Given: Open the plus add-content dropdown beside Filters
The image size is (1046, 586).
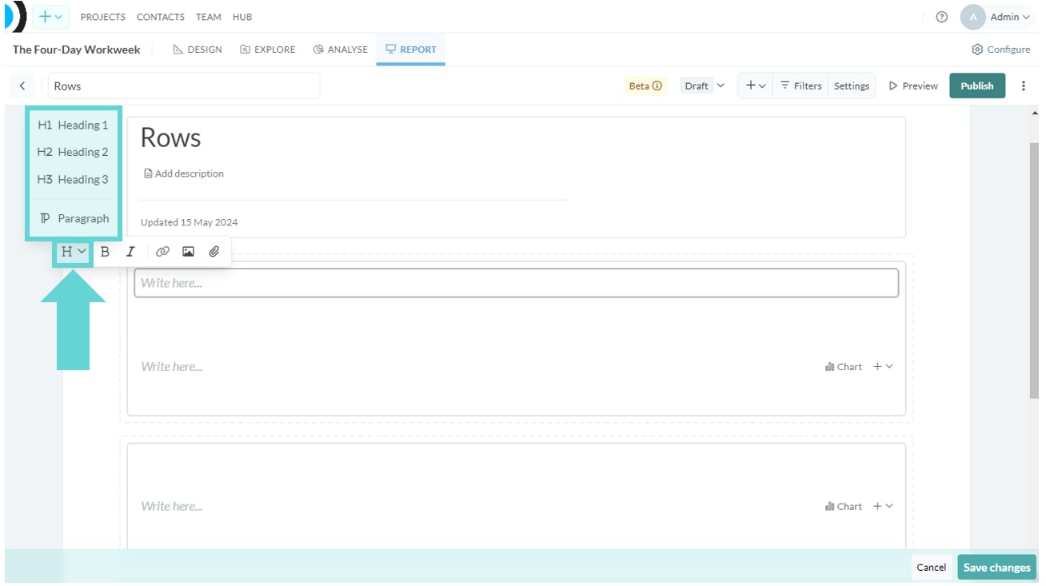Looking at the screenshot, I should pyautogui.click(x=755, y=86).
